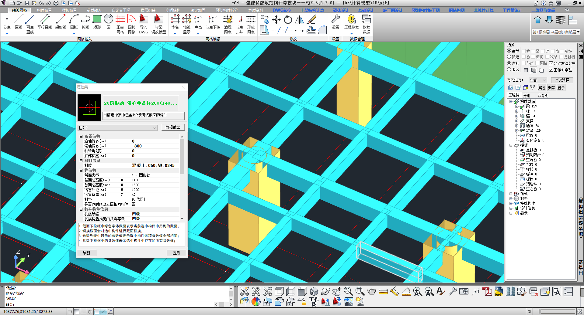Toggle the 工作树常驻 checkbox

pos(551,70)
